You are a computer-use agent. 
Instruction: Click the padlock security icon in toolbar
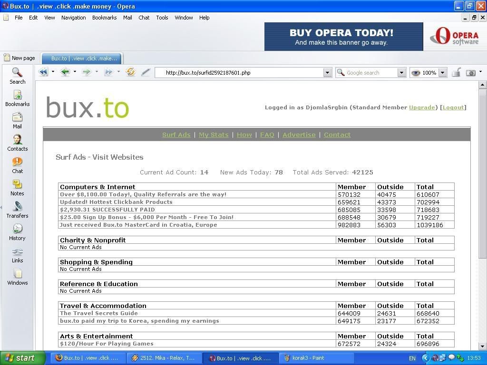click(x=456, y=72)
